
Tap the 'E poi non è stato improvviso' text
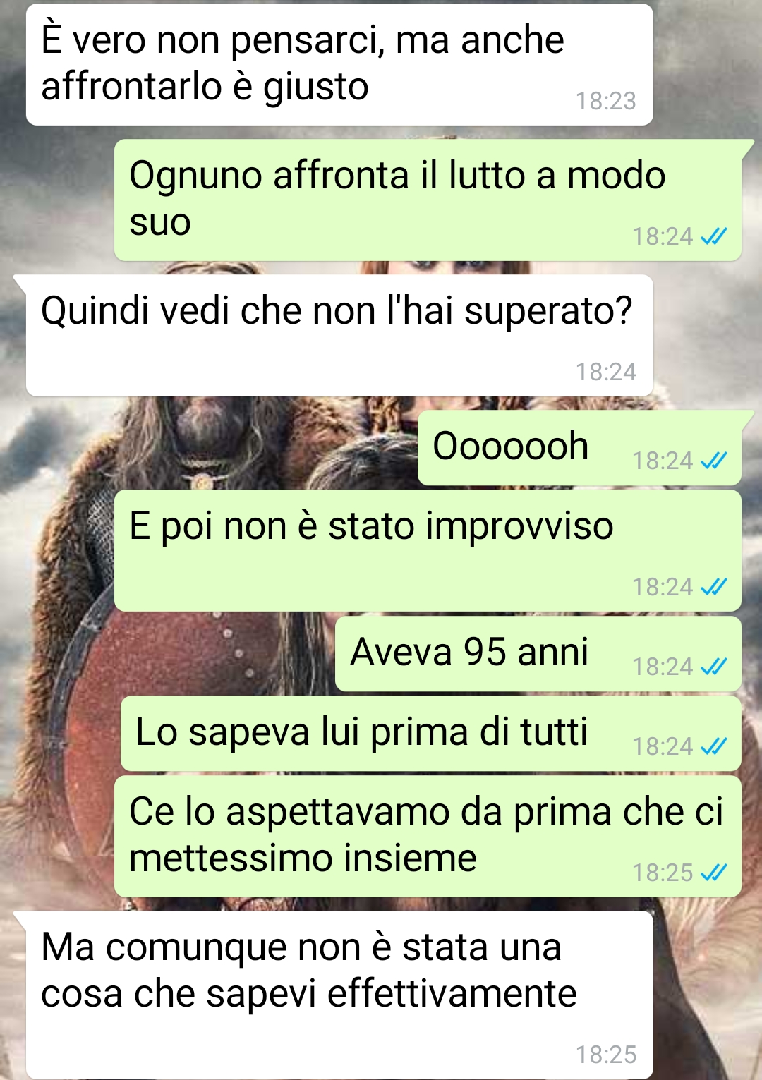tap(371, 526)
